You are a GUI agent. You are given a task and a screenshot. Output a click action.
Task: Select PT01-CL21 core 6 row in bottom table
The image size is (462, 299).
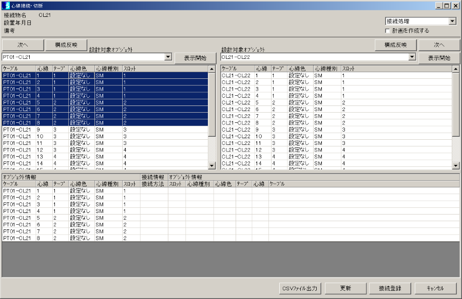tap(230, 225)
